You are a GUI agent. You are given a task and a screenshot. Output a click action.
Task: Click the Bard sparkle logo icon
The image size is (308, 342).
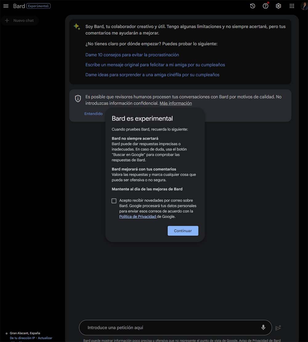coord(77,27)
